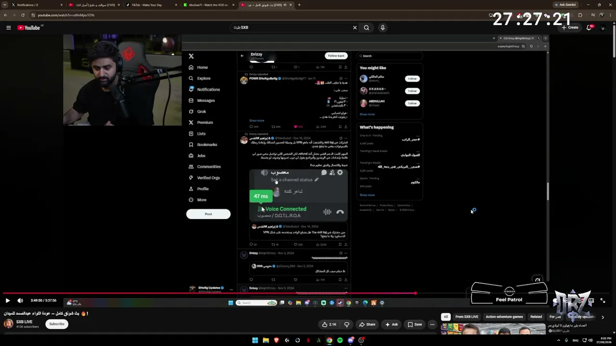This screenshot has width=616, height=346.
Task: Open Spotify from the Windows taskbar
Action: click(340, 340)
